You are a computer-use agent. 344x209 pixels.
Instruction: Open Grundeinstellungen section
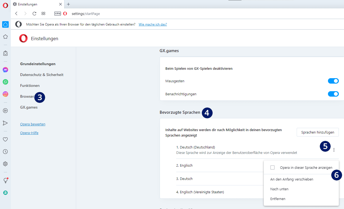[38, 64]
